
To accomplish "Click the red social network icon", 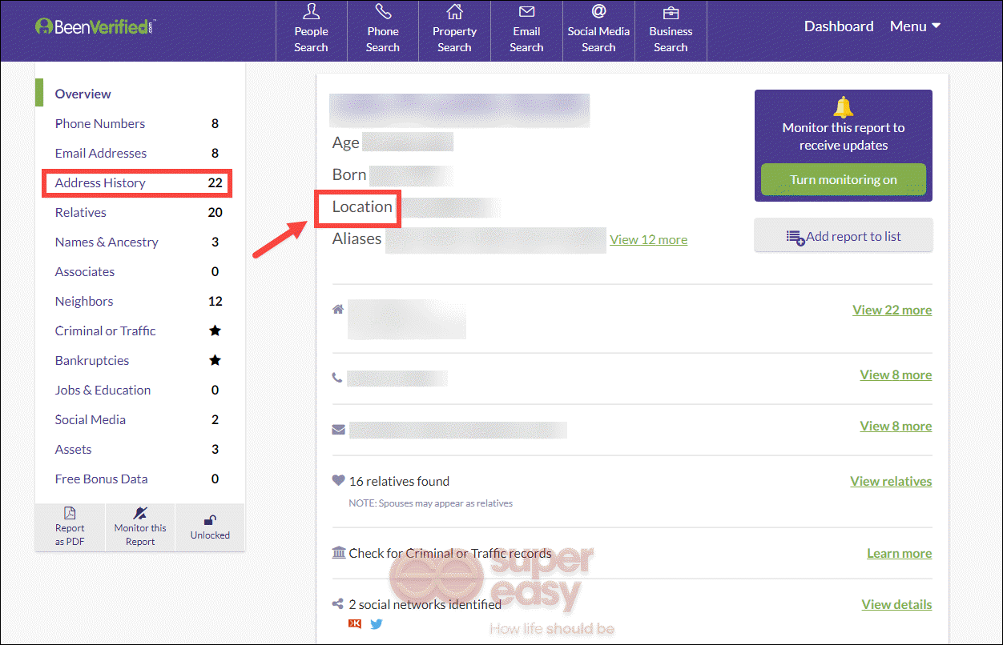I will [355, 623].
